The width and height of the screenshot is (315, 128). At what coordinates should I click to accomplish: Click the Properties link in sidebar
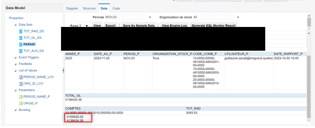tap(16, 18)
